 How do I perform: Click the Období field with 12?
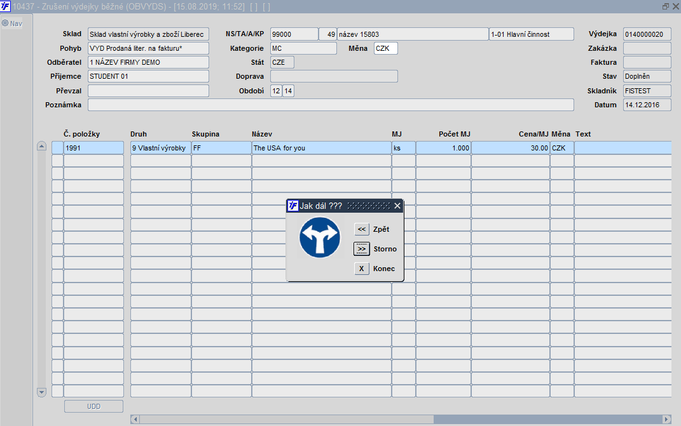[276, 91]
